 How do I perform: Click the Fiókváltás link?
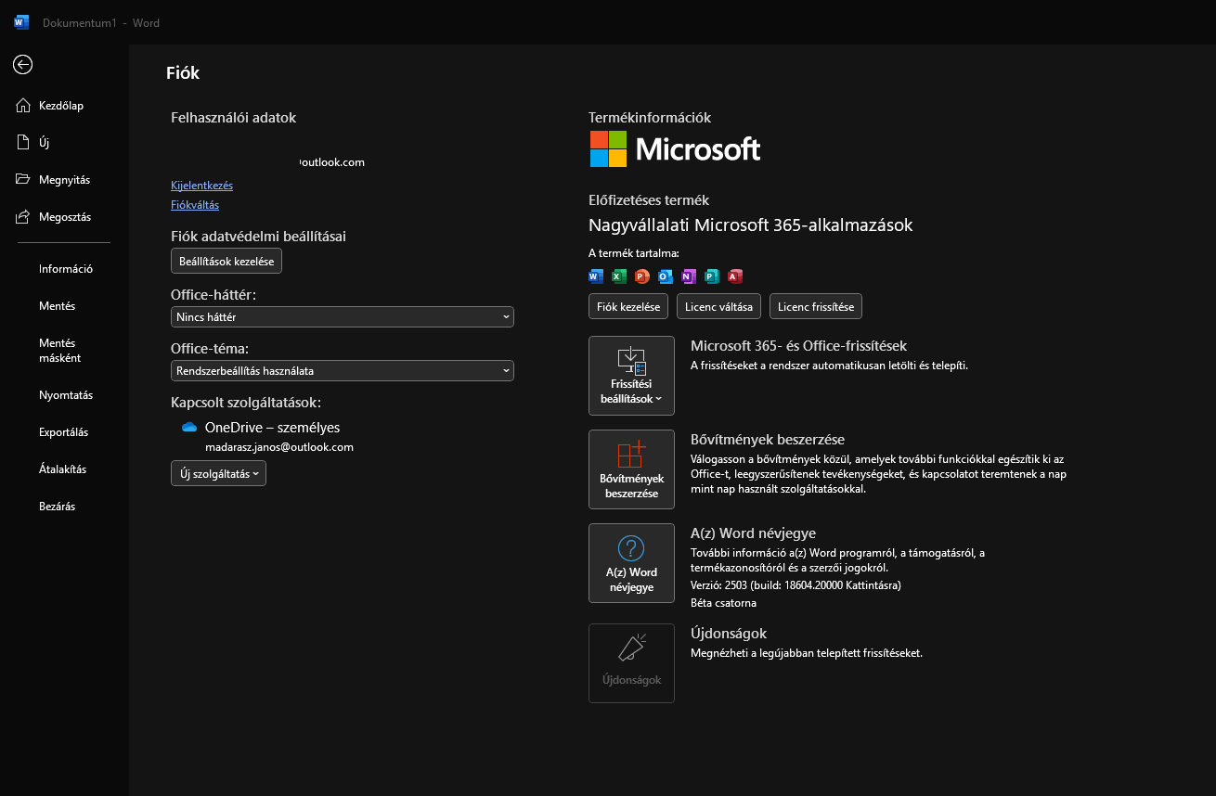click(x=195, y=205)
